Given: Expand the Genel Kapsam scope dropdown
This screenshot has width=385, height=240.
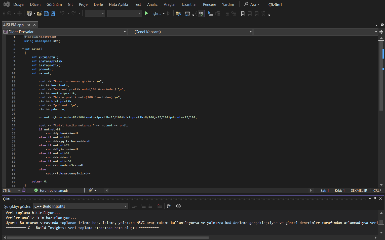Looking at the screenshot, I should click(x=250, y=32).
